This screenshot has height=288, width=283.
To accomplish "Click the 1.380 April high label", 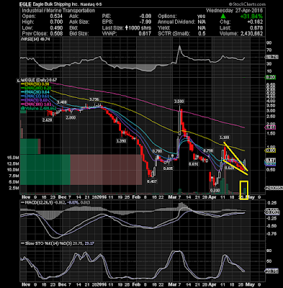I will [225, 138].
